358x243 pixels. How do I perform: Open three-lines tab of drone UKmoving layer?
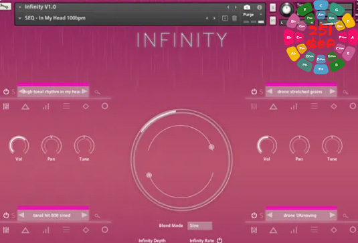(314, 230)
